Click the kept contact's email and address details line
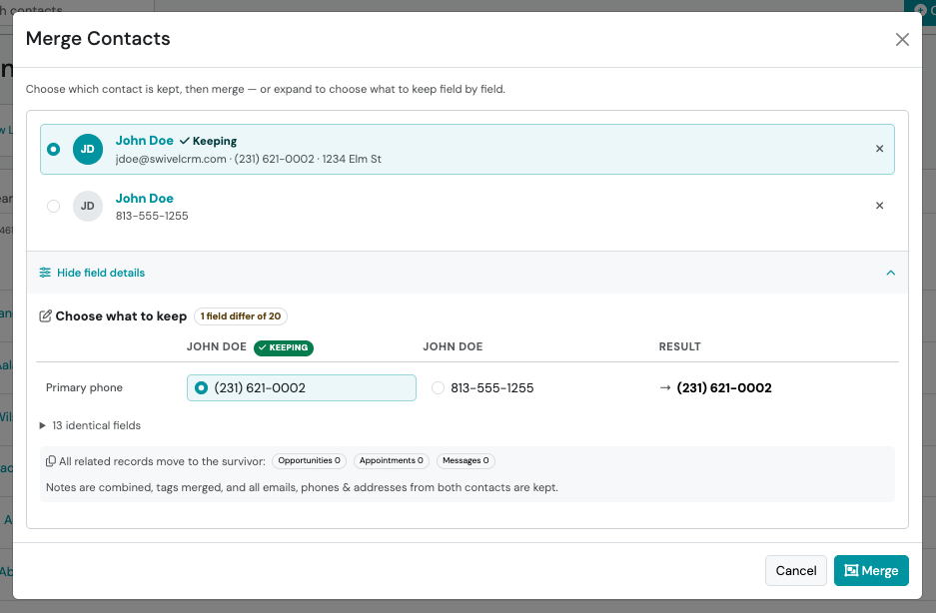Screen dimensions: 936x613 coord(249,160)
